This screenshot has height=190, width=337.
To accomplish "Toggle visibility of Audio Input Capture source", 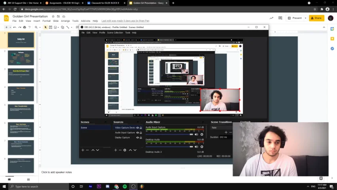I will point(138,133).
